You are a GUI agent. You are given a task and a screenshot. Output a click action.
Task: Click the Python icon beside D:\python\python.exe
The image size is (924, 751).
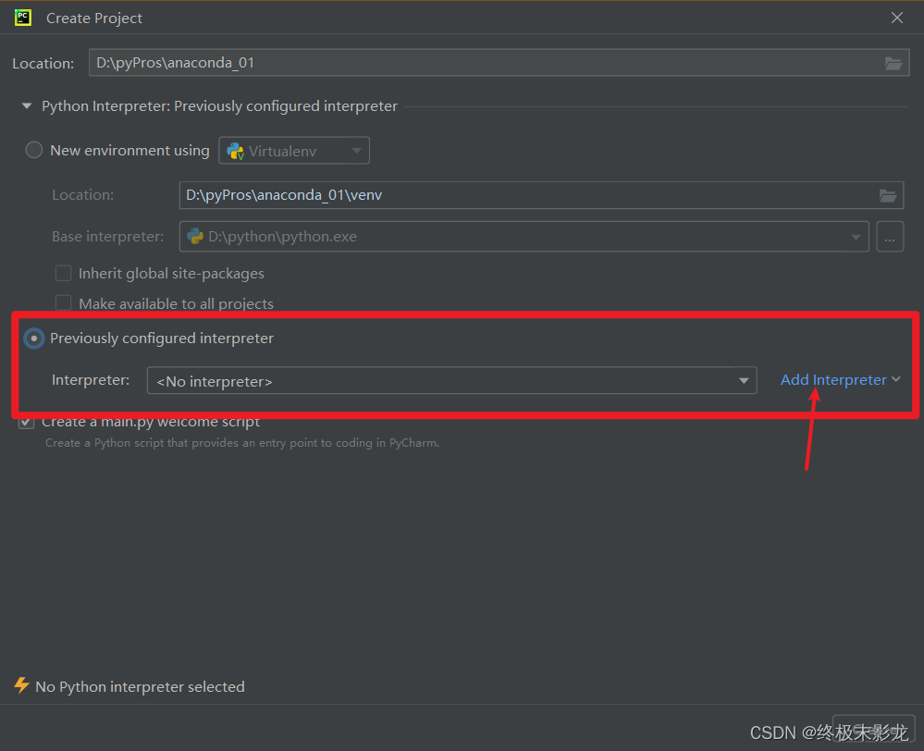195,237
